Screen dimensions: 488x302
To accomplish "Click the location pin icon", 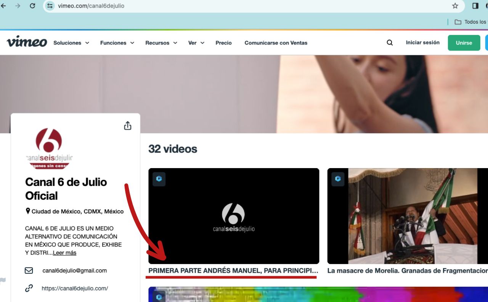I will (28, 211).
